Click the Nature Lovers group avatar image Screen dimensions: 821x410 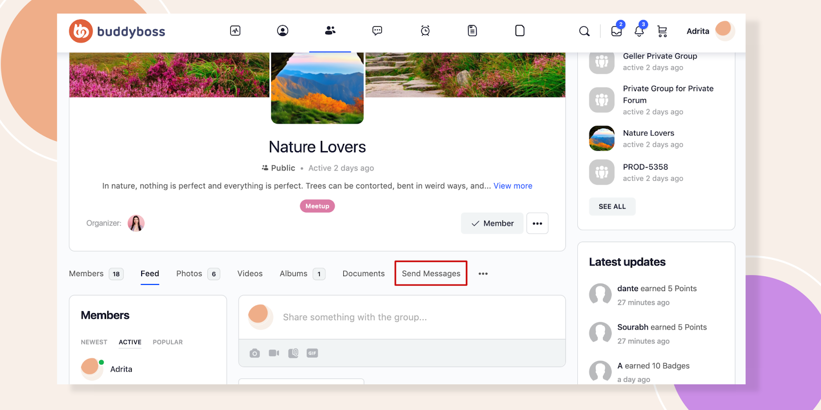317,88
